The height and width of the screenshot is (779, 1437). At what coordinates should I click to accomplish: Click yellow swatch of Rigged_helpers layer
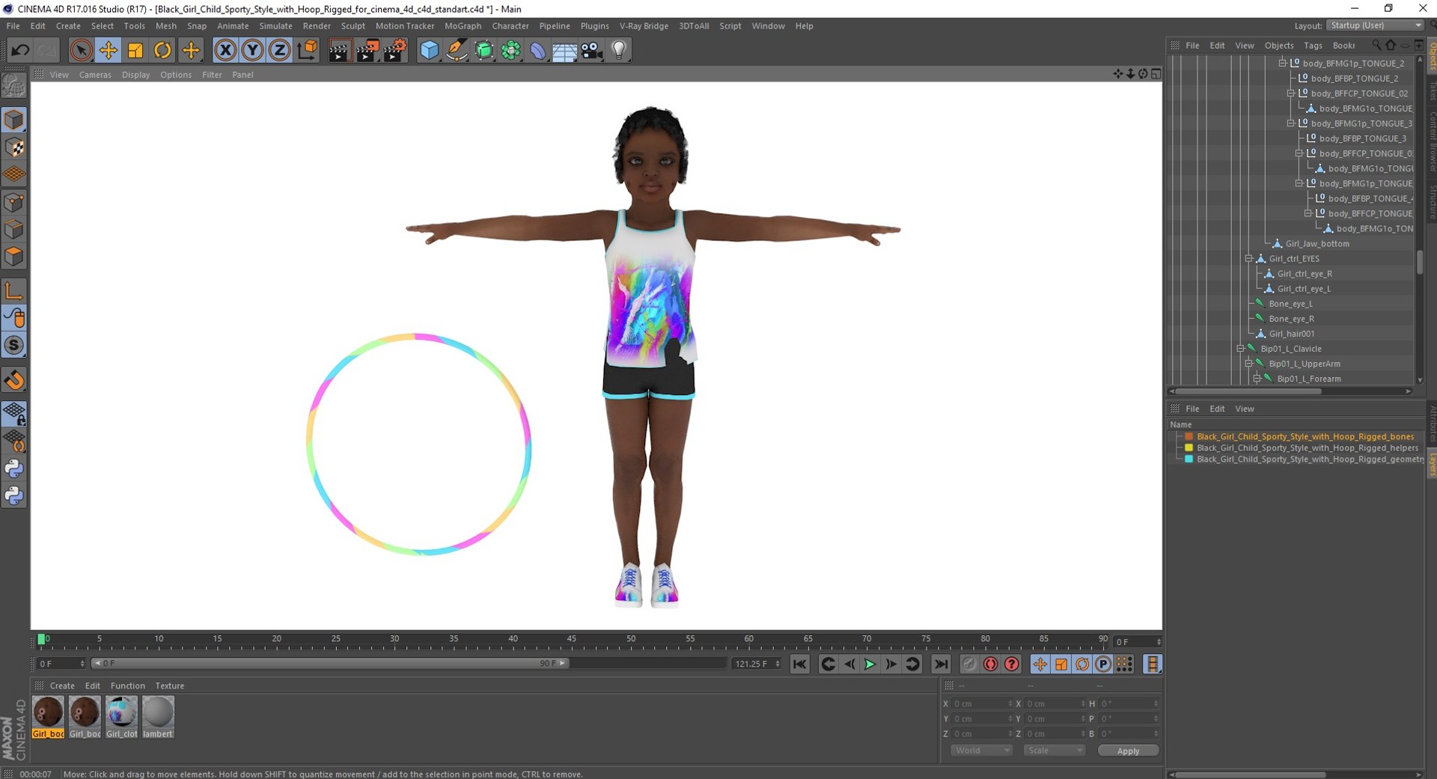click(x=1189, y=447)
